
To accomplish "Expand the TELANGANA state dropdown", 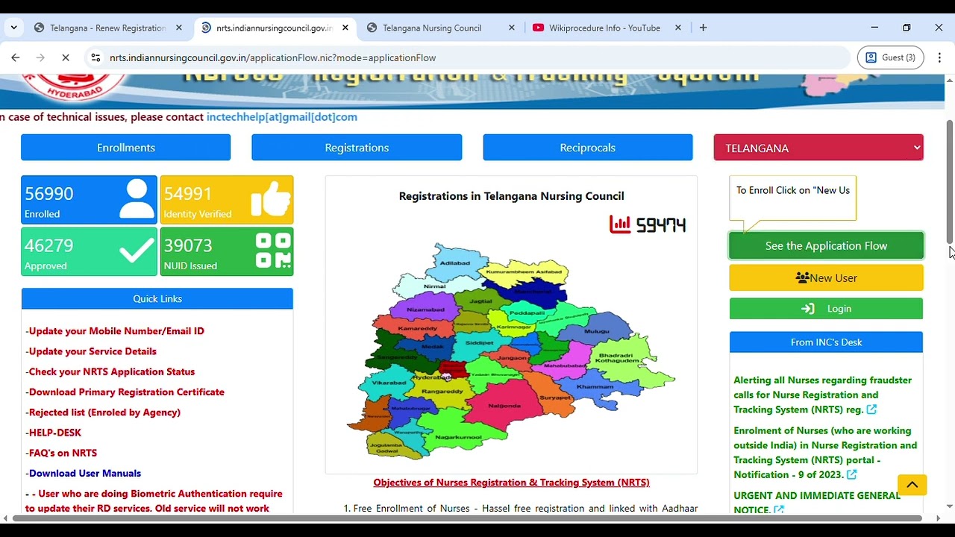I will tap(818, 148).
